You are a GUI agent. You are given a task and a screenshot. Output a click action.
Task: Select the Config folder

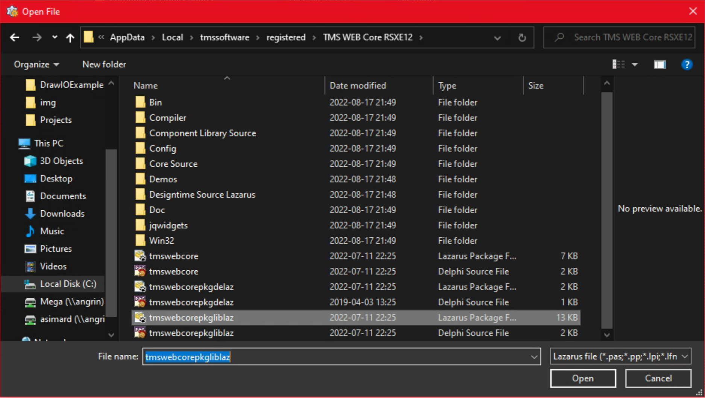(x=356, y=148)
